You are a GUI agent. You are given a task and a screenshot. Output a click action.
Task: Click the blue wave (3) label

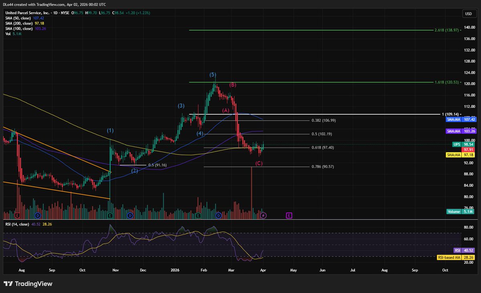pos(181,106)
